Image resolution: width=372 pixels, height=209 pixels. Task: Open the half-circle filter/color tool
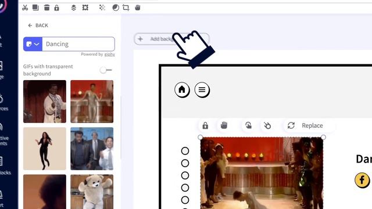(x=116, y=8)
